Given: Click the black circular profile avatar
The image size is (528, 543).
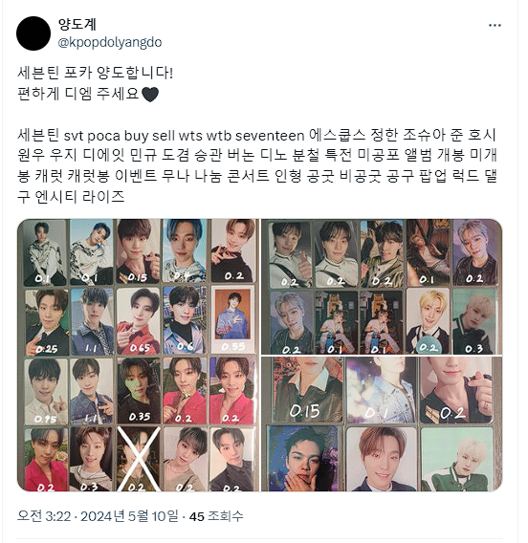Looking at the screenshot, I should (33, 33).
